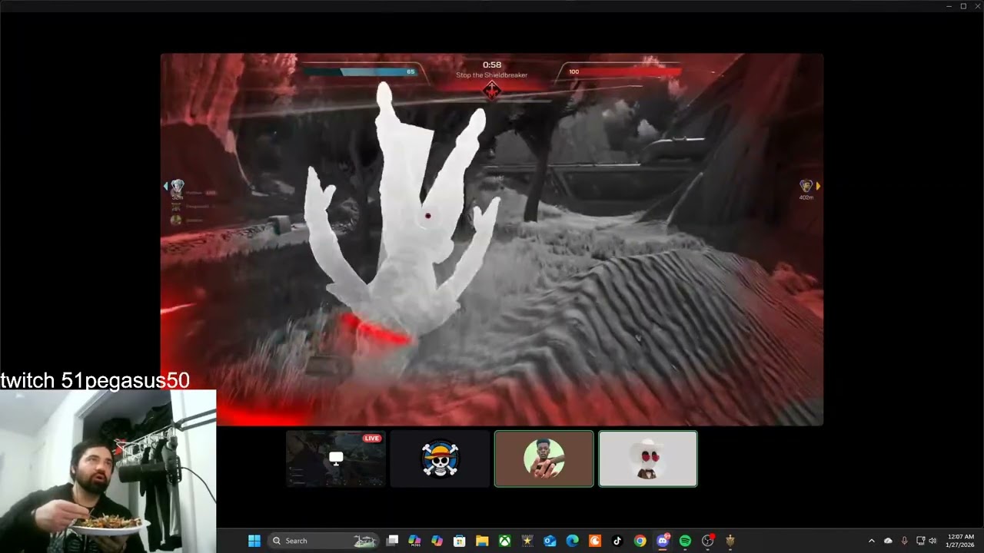Open Spotify from the taskbar
984x553 pixels.
pyautogui.click(x=685, y=541)
